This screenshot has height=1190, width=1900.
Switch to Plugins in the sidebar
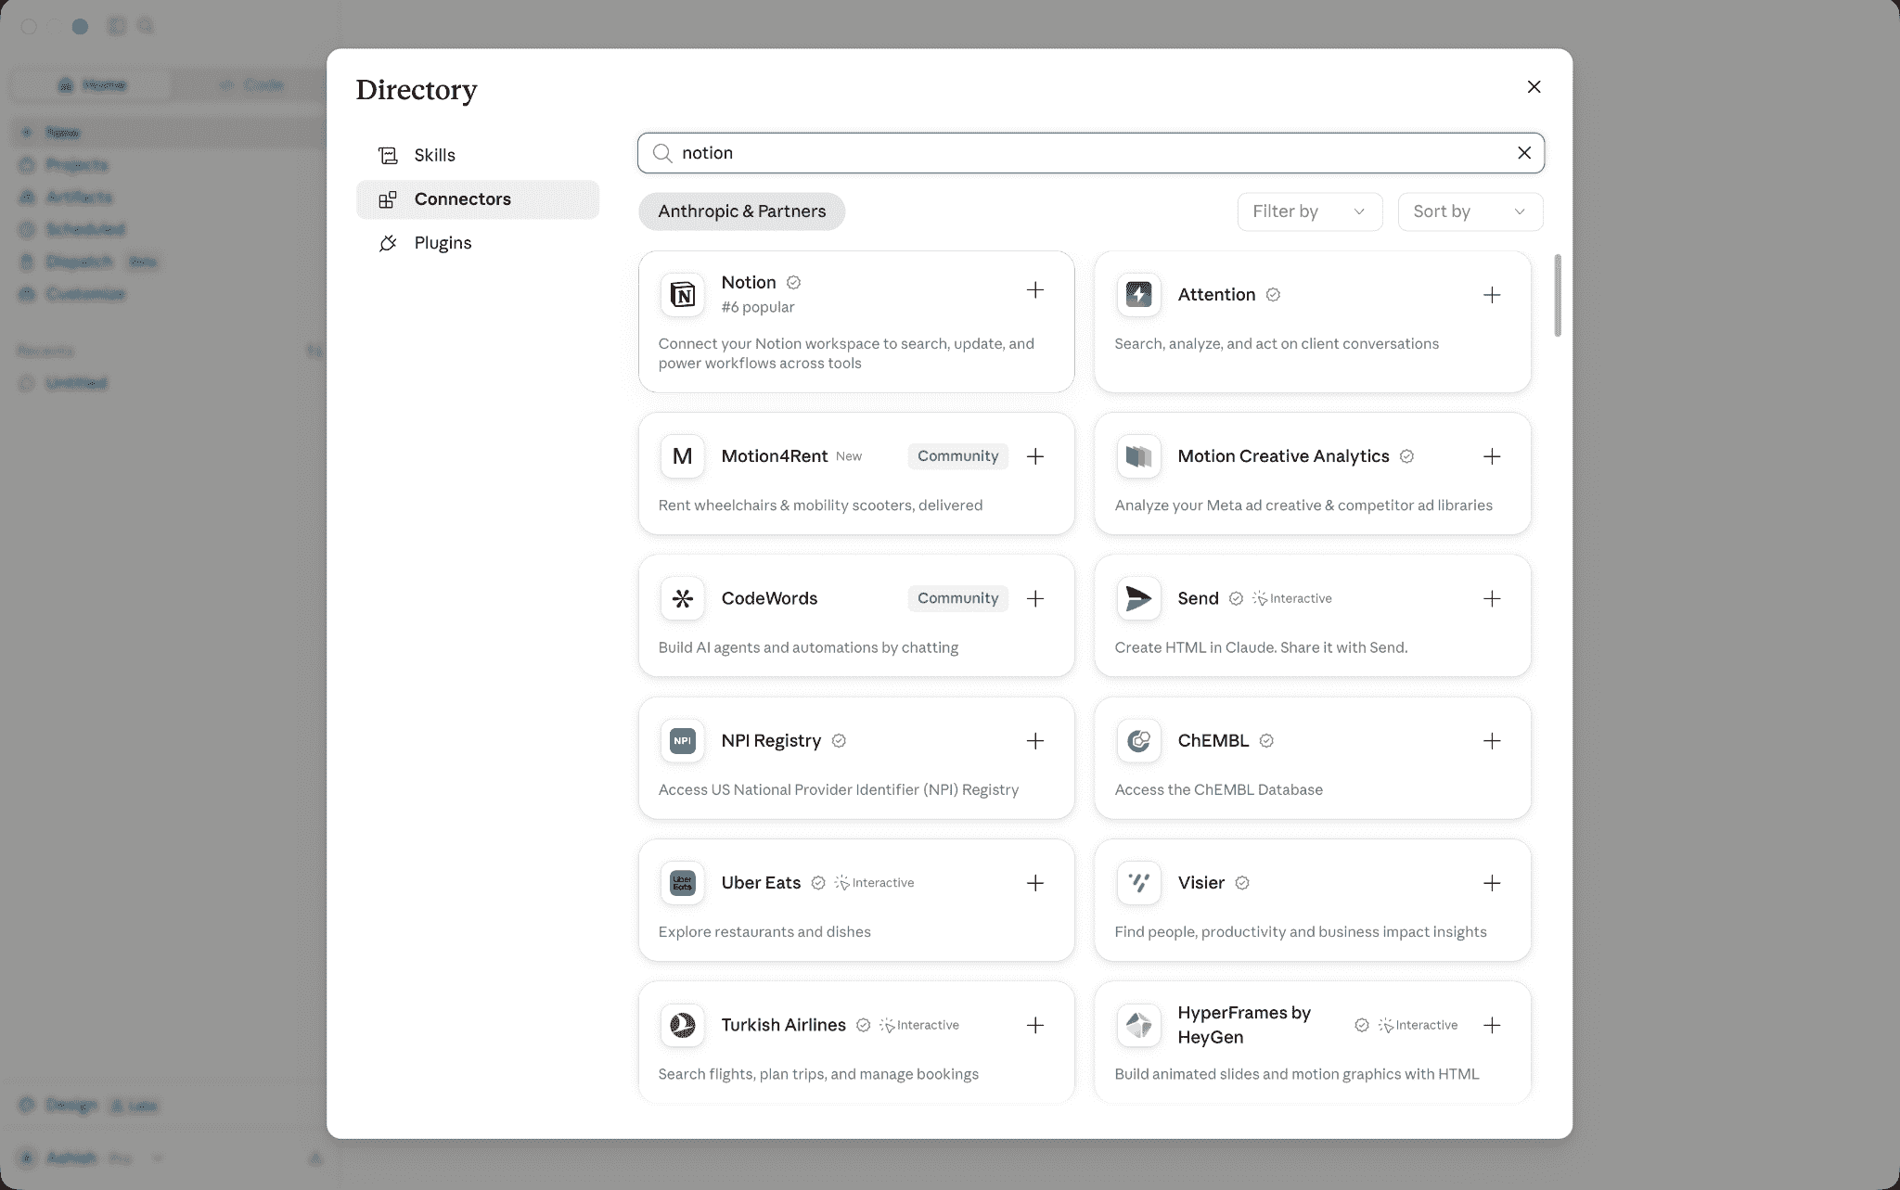477,243
